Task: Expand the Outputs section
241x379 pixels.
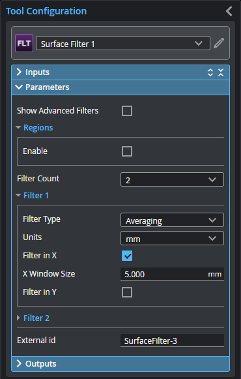Action: coord(120,364)
